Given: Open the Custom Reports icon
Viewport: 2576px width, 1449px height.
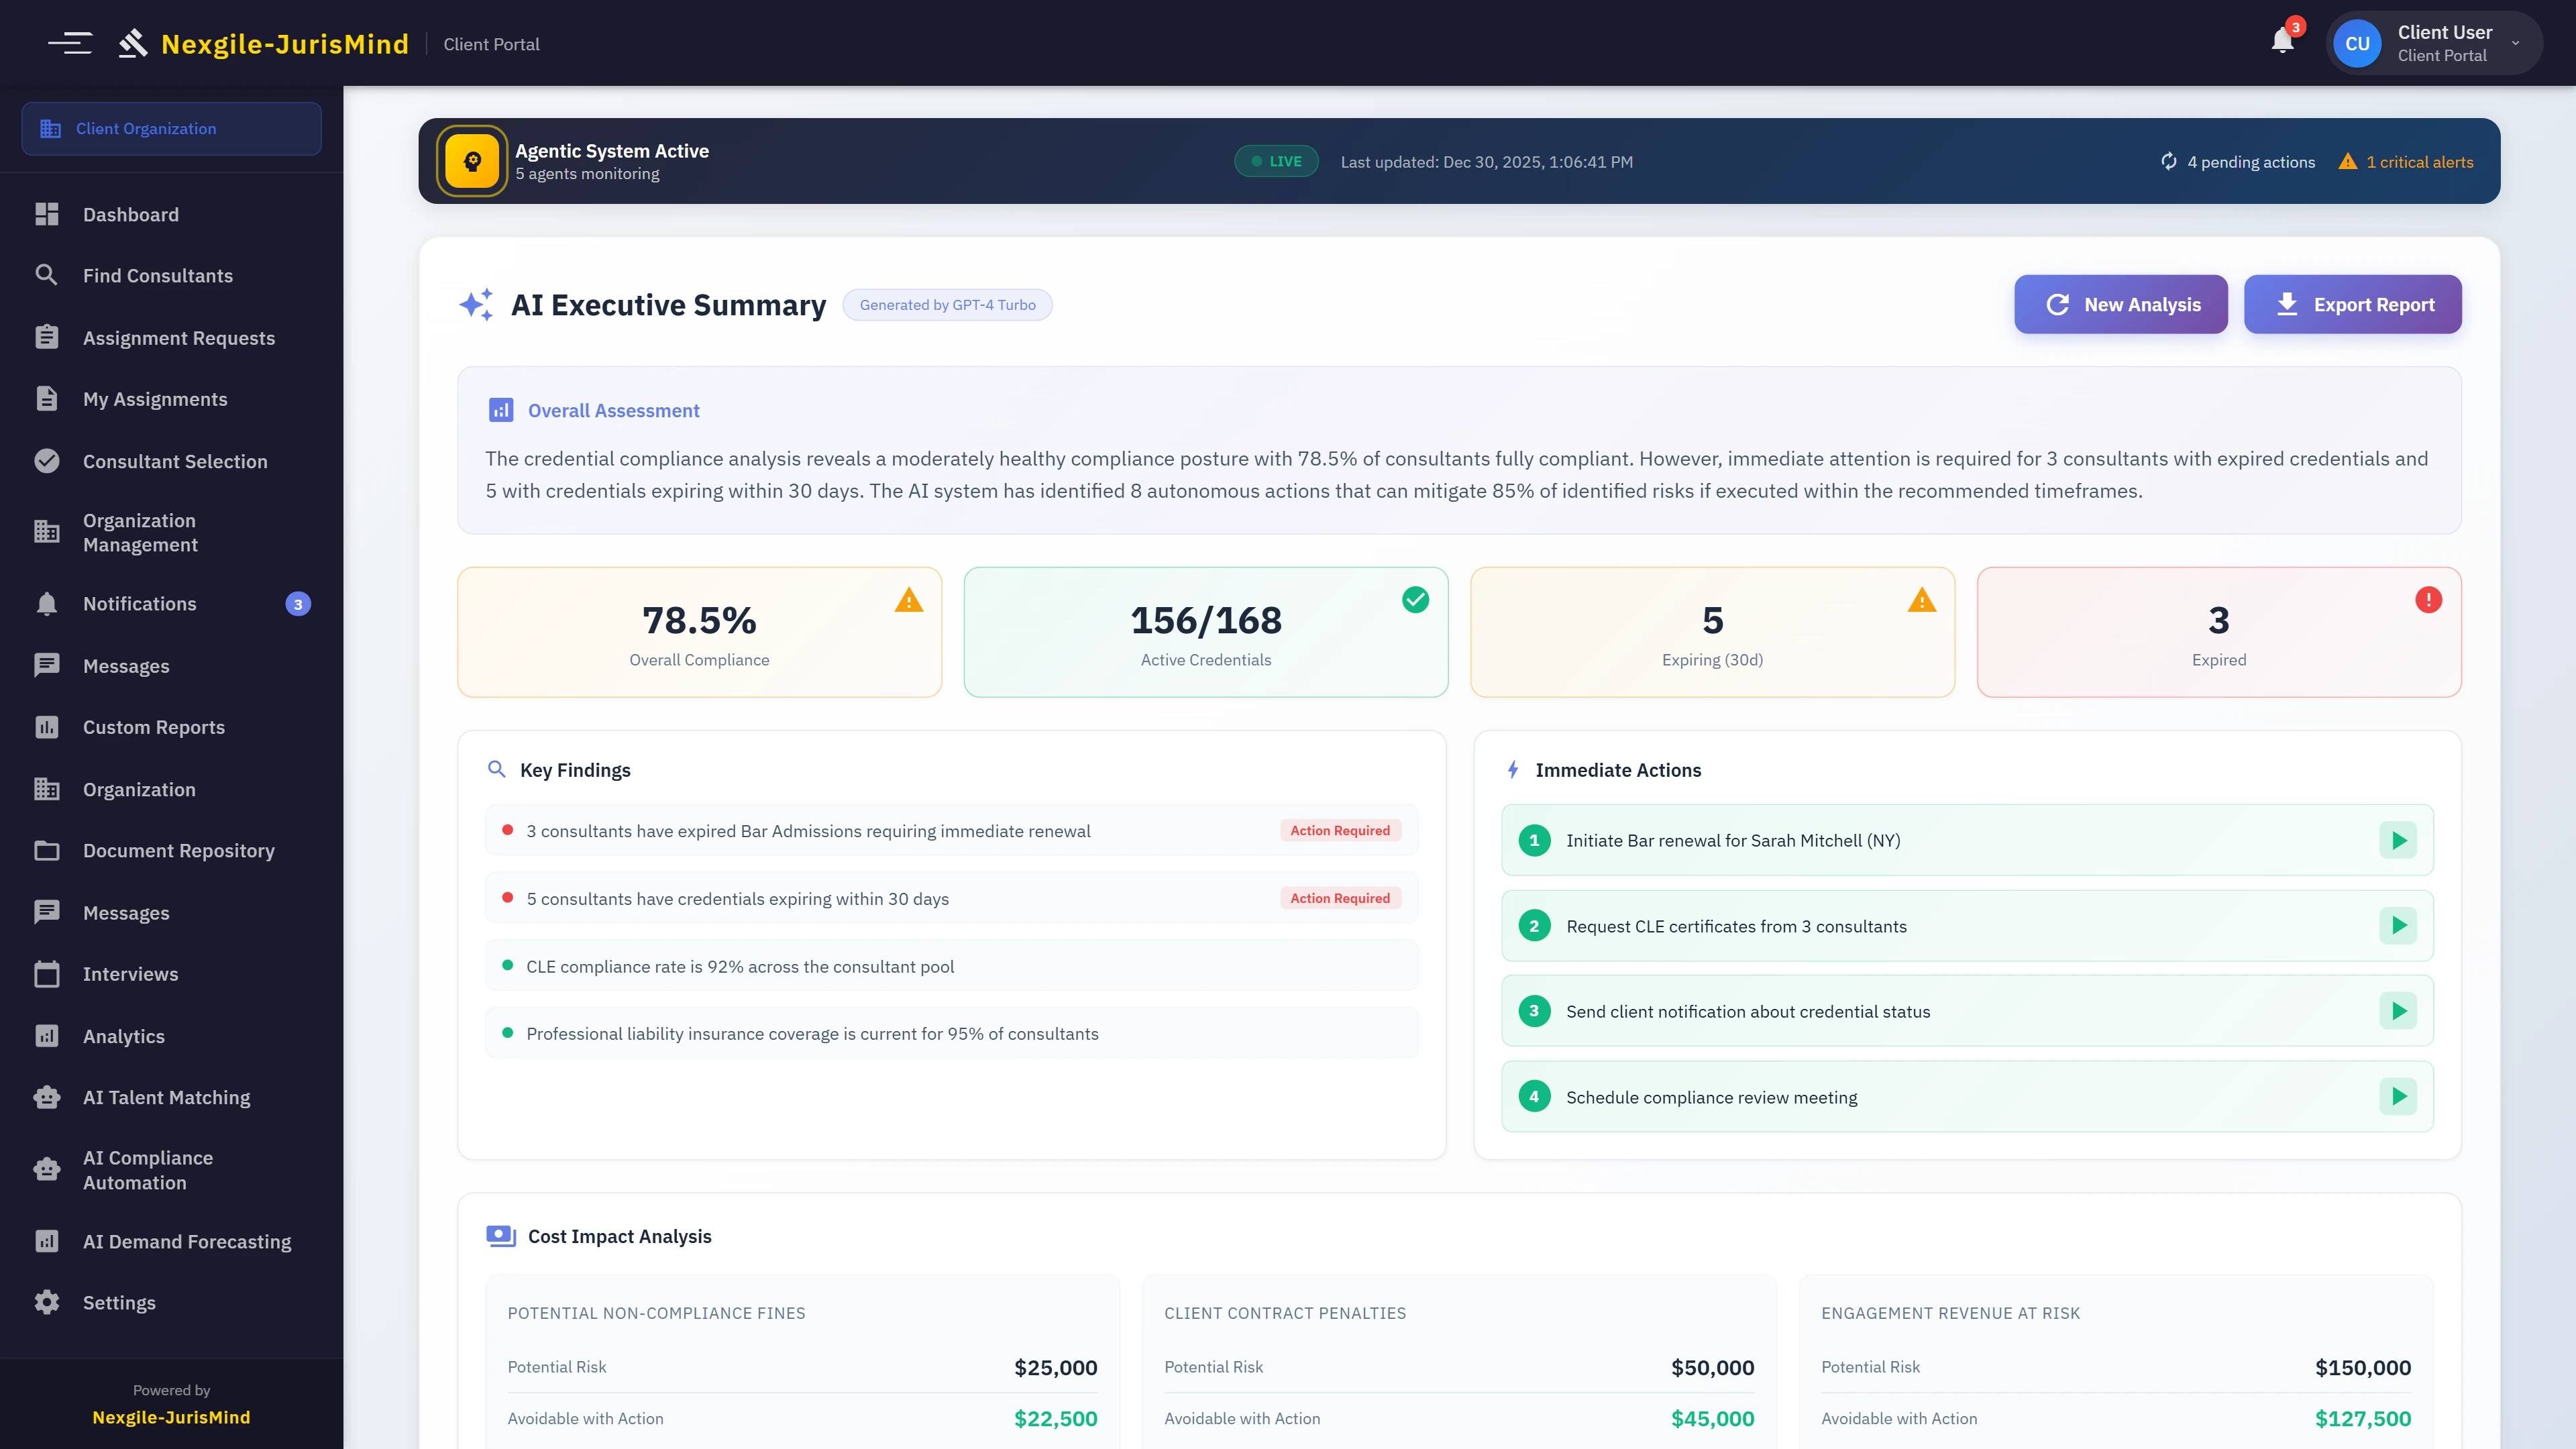Looking at the screenshot, I should (46, 727).
